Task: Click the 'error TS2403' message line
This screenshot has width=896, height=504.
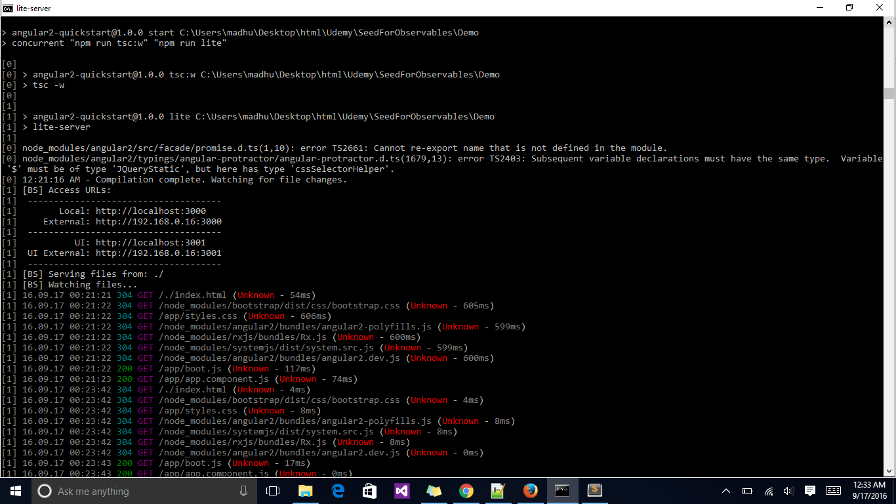Action: [452, 159]
